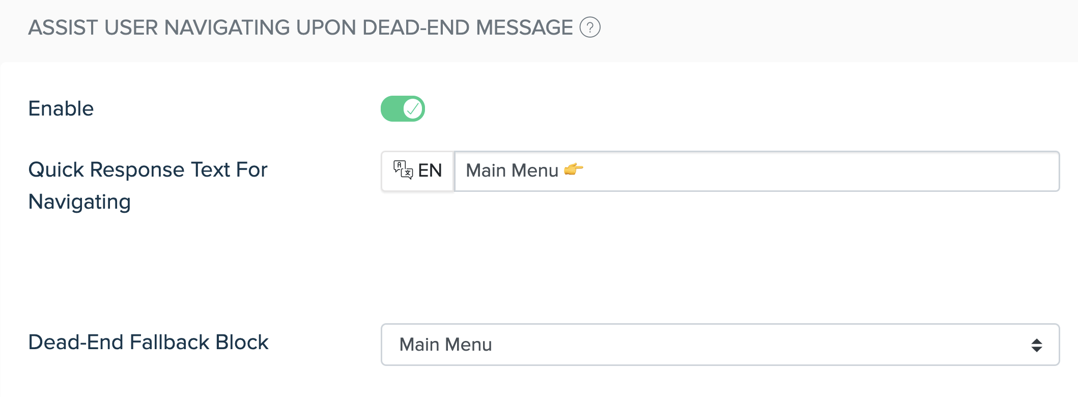Focus the Quick Response text input
This screenshot has height=397, width=1078.
(x=757, y=171)
